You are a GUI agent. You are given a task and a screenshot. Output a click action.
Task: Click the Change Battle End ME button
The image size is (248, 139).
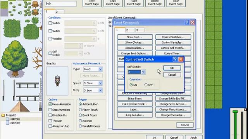pyautogui.click(x=173, y=98)
